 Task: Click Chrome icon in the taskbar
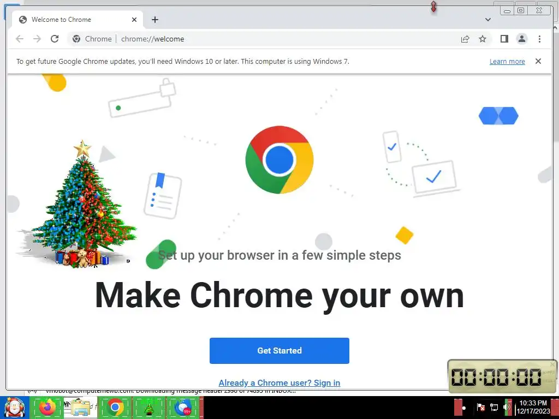115,408
